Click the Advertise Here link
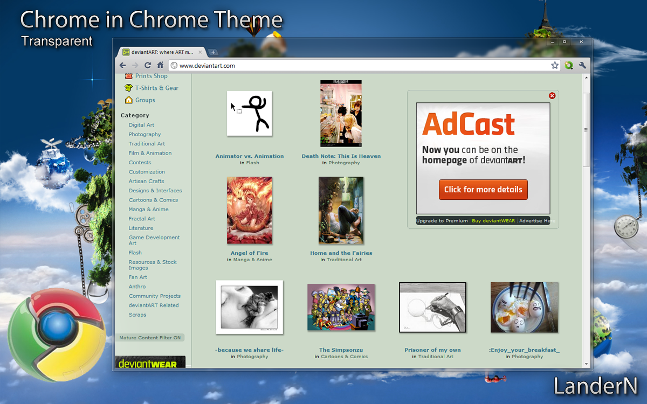This screenshot has height=404, width=647. coord(536,221)
